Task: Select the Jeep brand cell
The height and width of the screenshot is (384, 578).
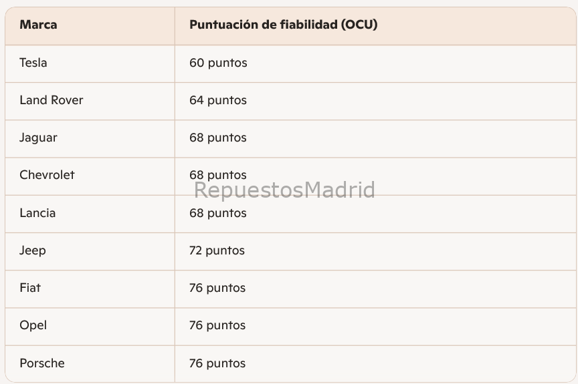Action: [33, 251]
